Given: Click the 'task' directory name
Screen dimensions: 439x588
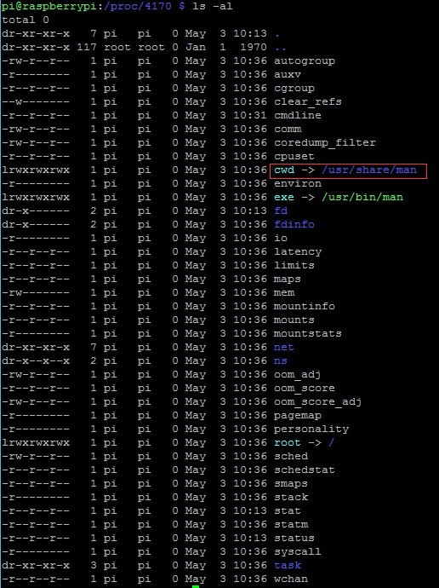Looking at the screenshot, I should click(x=288, y=566).
